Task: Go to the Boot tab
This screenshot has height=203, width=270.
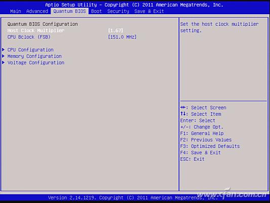Action: 96,11
